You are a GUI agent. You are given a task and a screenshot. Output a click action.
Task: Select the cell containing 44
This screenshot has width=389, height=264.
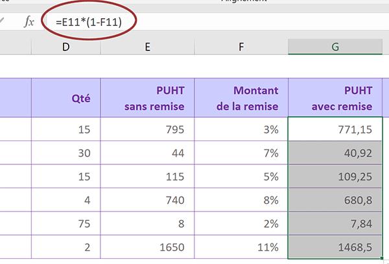[x=147, y=153]
